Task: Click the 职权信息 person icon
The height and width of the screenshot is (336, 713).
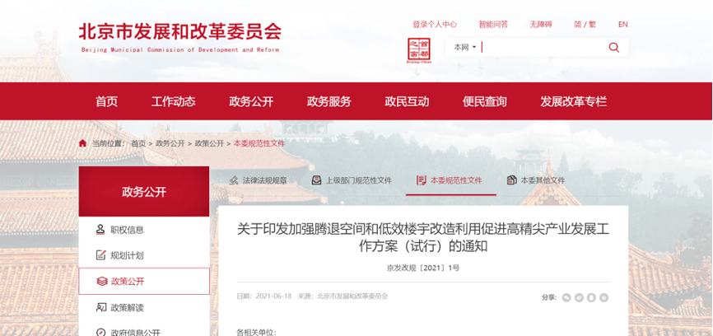Action: (x=100, y=230)
